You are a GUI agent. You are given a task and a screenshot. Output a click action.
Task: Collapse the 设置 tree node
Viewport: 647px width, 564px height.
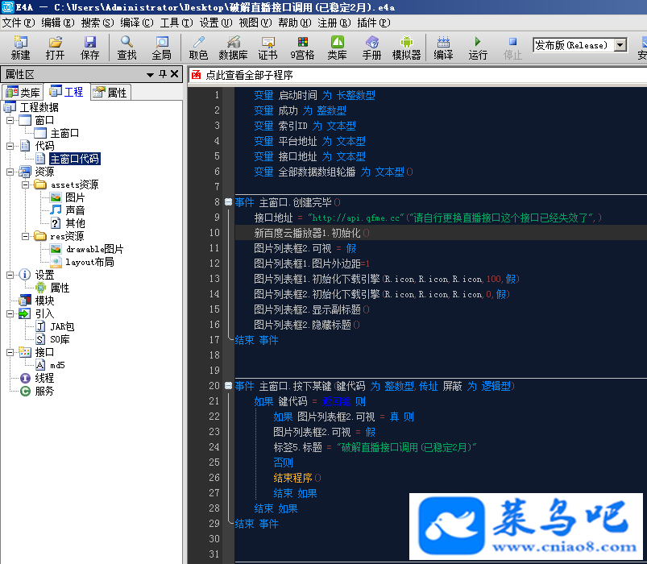pos(10,275)
